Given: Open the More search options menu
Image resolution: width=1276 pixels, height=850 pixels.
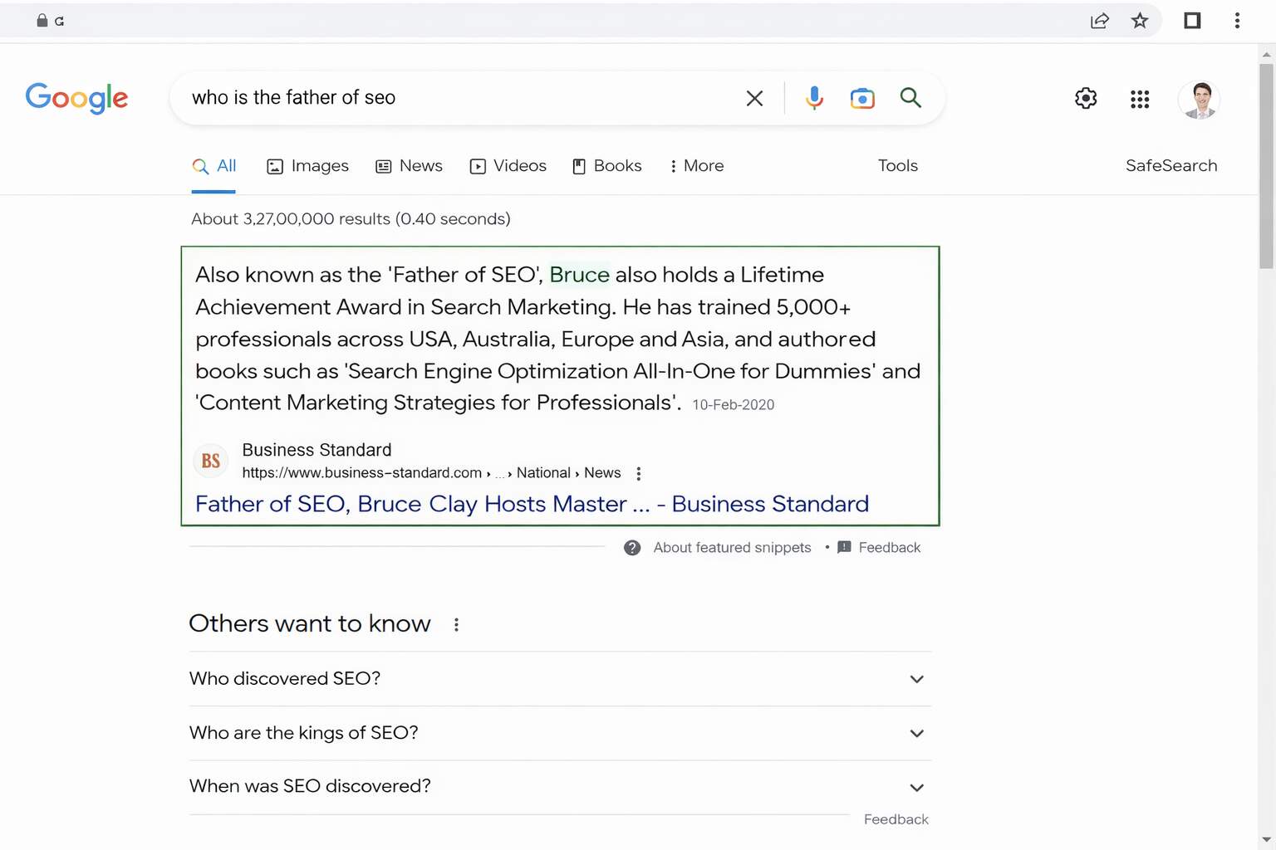Looking at the screenshot, I should (x=696, y=166).
